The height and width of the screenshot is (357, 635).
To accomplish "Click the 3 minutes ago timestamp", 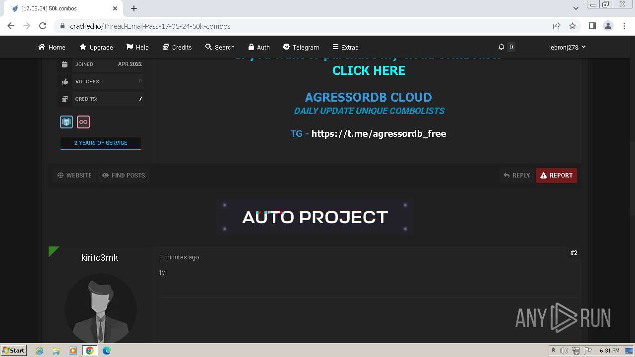I will (179, 257).
